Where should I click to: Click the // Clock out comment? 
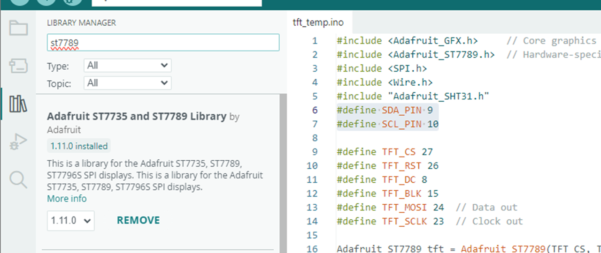point(489,221)
